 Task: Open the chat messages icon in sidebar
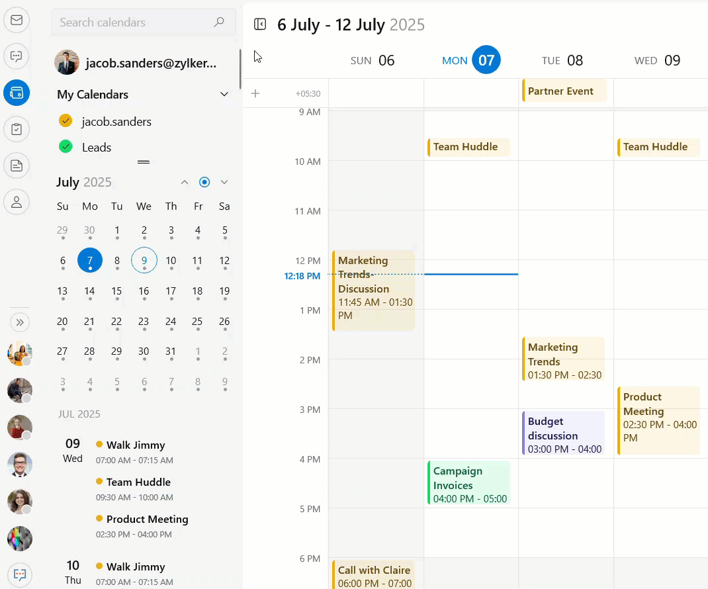(17, 56)
